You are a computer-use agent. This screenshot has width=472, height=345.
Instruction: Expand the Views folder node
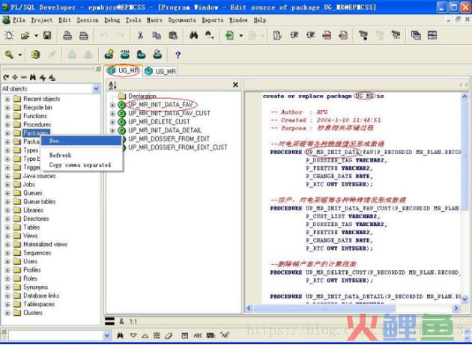point(7,236)
